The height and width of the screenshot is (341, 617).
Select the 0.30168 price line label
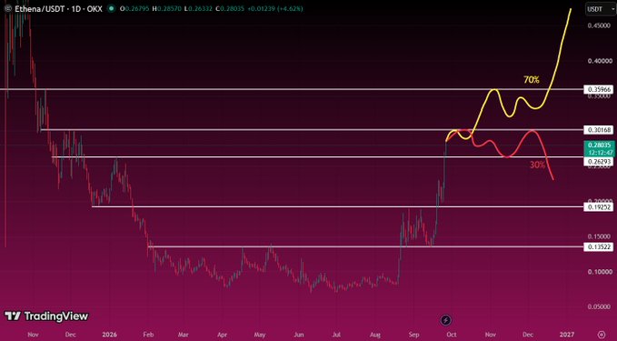(599, 129)
